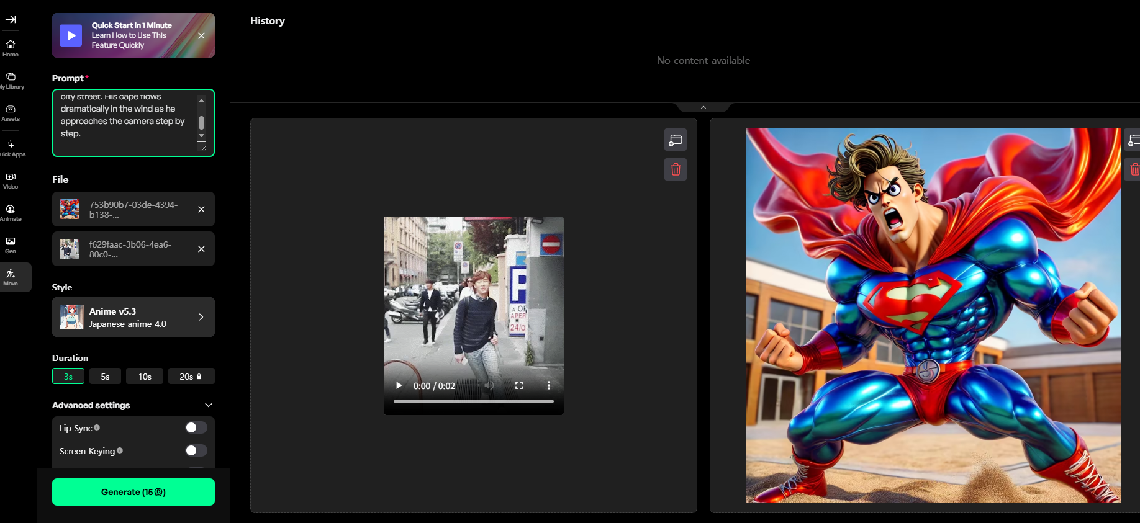Click the 'Japanese anime 4.0' label
This screenshot has width=1140, height=523.
click(x=128, y=324)
